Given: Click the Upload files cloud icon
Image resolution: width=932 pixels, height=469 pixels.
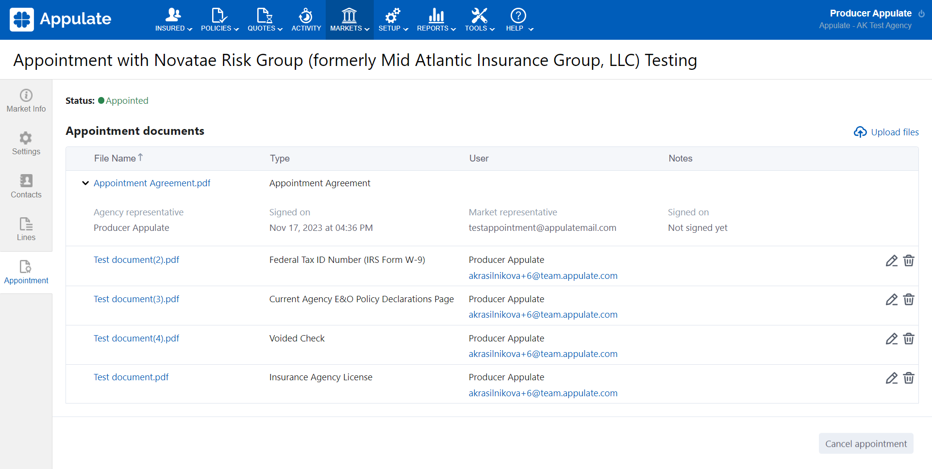Looking at the screenshot, I should pyautogui.click(x=860, y=132).
